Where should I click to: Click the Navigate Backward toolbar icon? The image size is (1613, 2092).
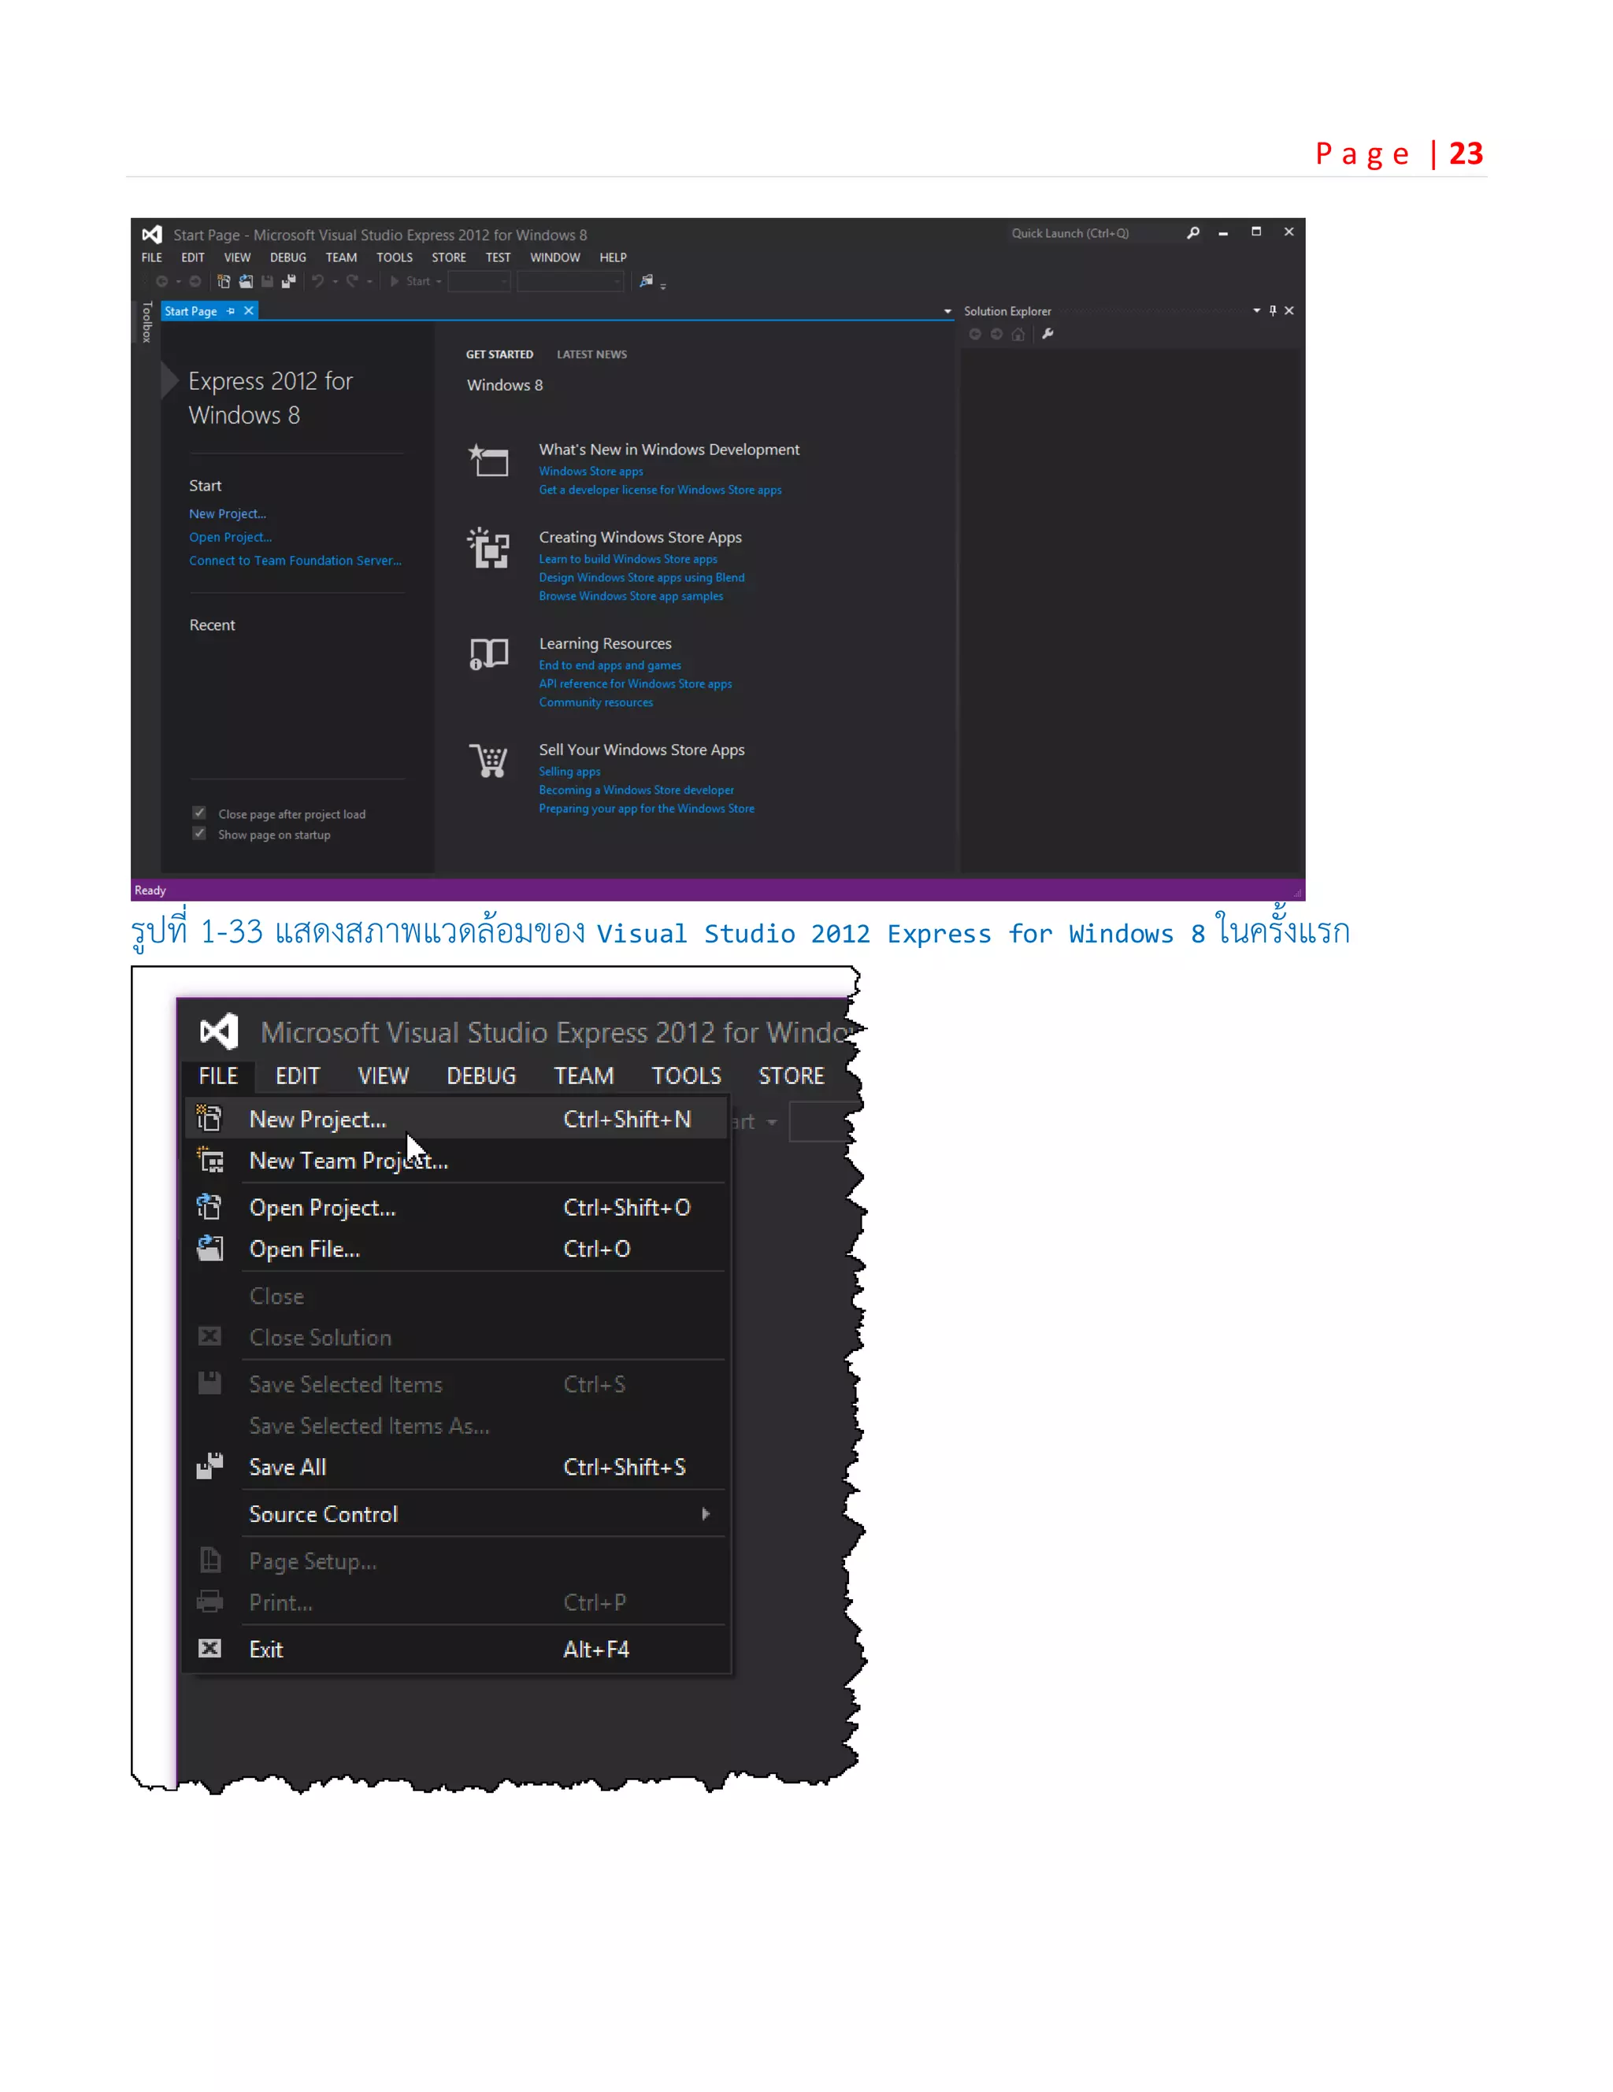point(162,282)
